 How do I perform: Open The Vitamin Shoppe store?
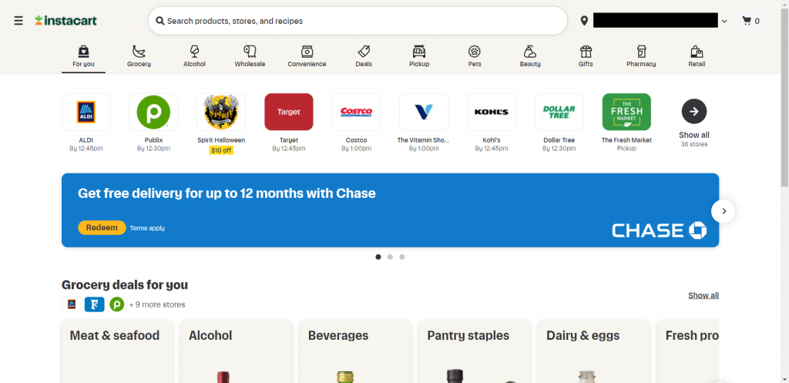coord(424,112)
